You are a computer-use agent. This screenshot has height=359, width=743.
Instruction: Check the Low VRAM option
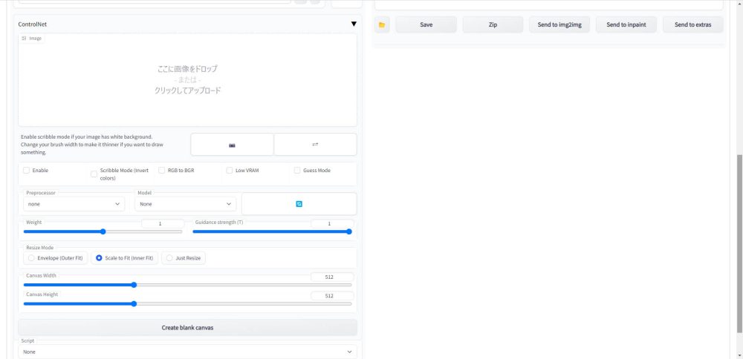230,171
